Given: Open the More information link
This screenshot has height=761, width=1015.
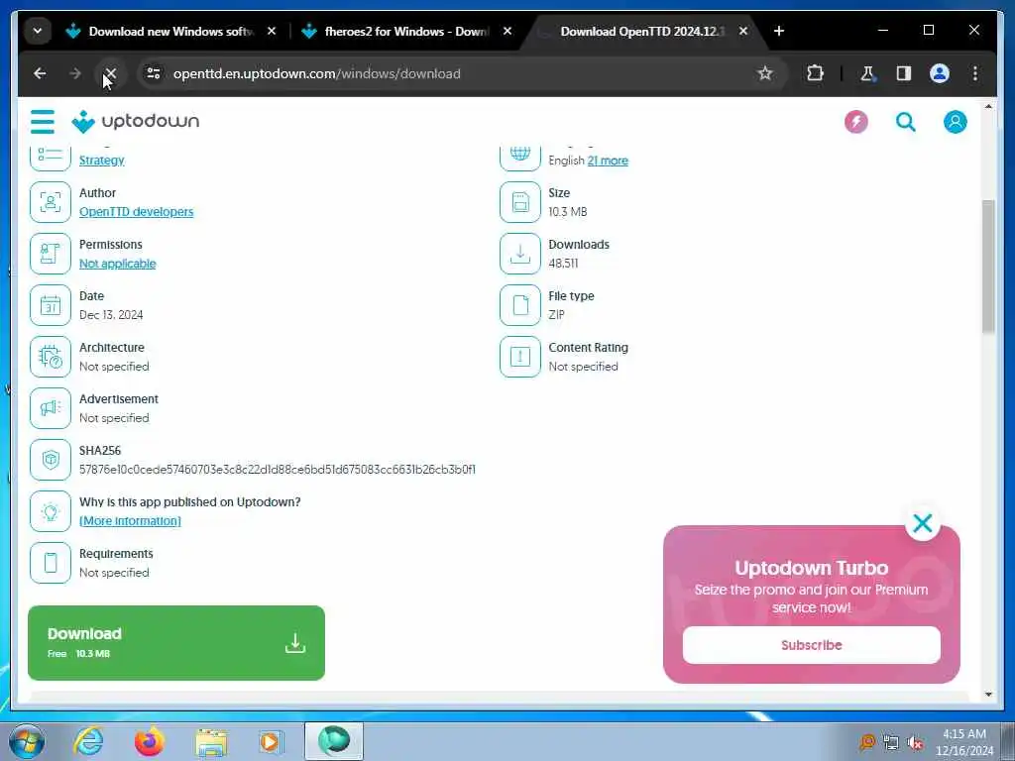Looking at the screenshot, I should click(130, 521).
